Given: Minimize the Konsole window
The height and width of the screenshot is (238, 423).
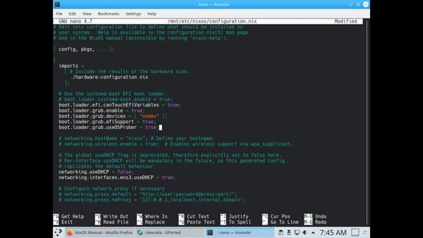Looking at the screenshot, I should (x=351, y=5).
